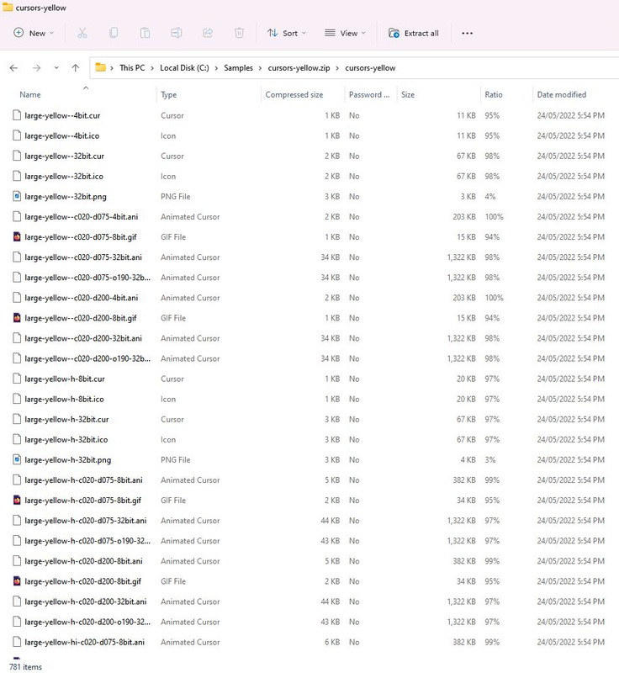This screenshot has height=673, width=619.
Task: Click the cursors-yellow breadcrumb segment
Action: coord(370,68)
